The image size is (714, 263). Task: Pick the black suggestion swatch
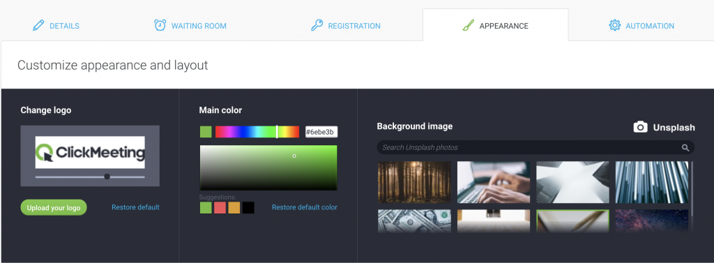(248, 208)
